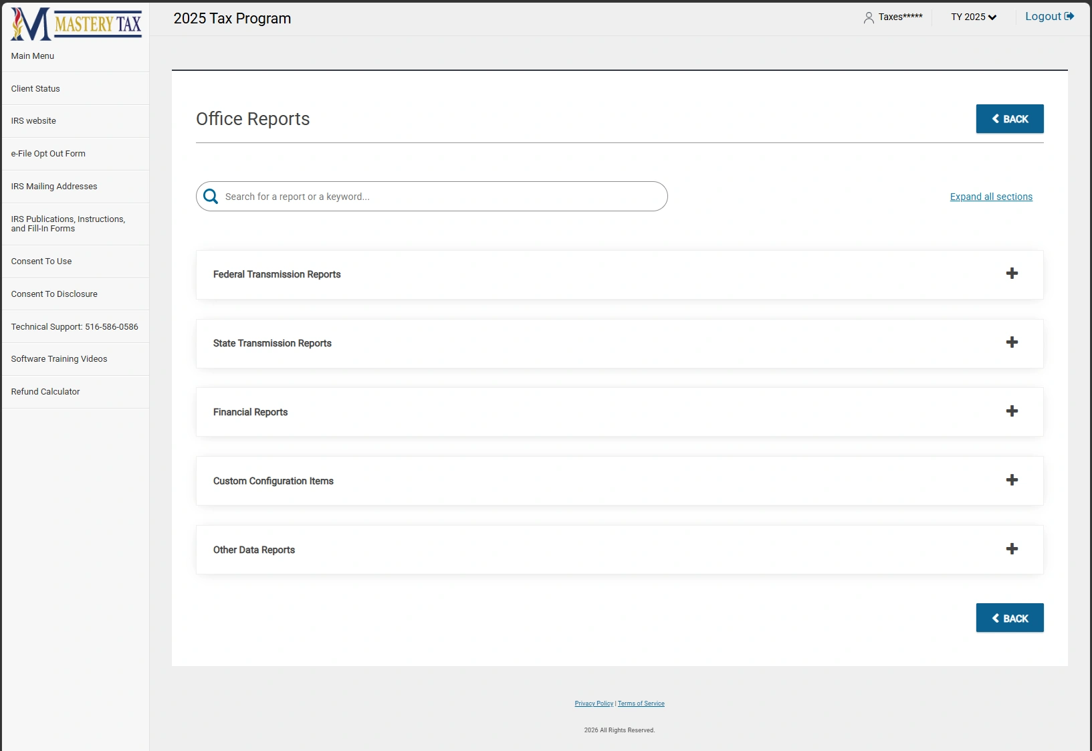
Task: Click the top BACK button
Action: (x=1010, y=119)
